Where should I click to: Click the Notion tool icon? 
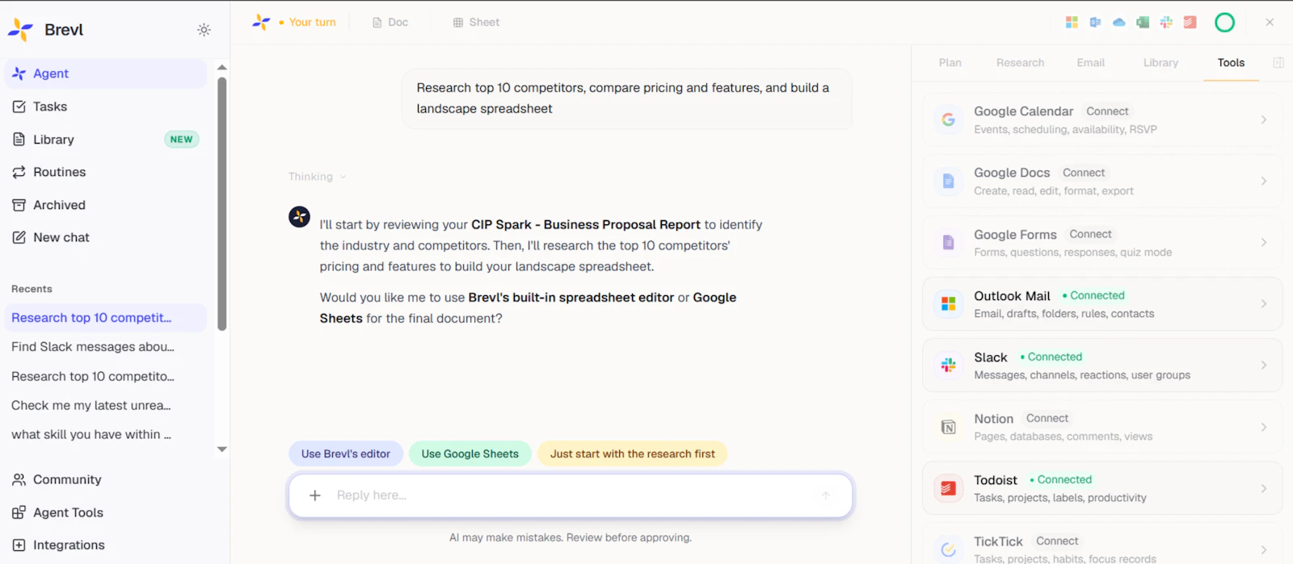pos(949,427)
